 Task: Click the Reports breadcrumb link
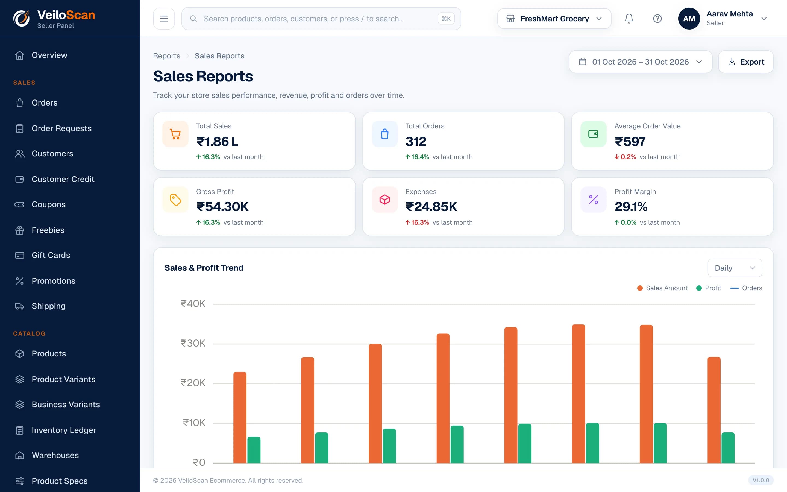tap(166, 56)
